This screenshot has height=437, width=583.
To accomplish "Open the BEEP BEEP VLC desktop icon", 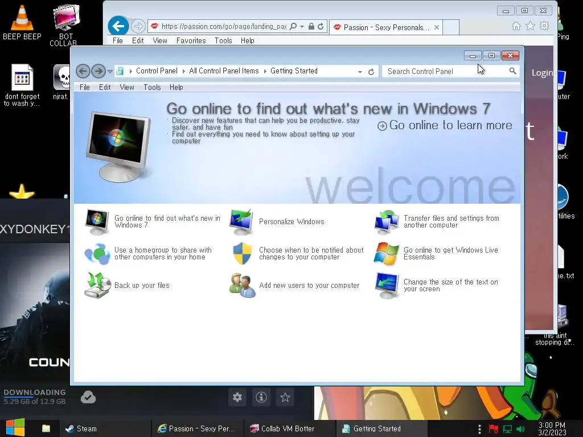I will [22, 23].
